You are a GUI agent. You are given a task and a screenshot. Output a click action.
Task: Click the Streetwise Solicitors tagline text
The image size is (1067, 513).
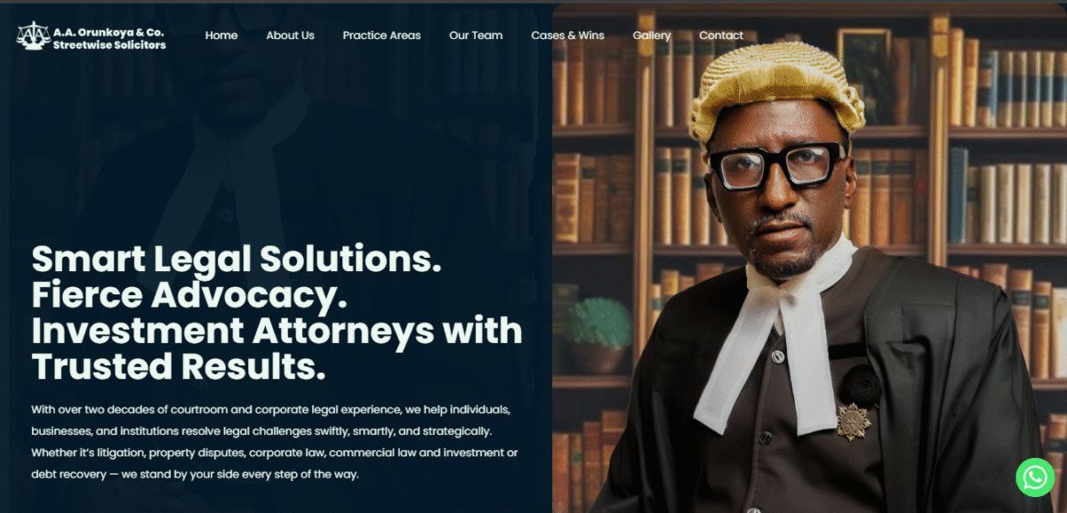pos(109,44)
